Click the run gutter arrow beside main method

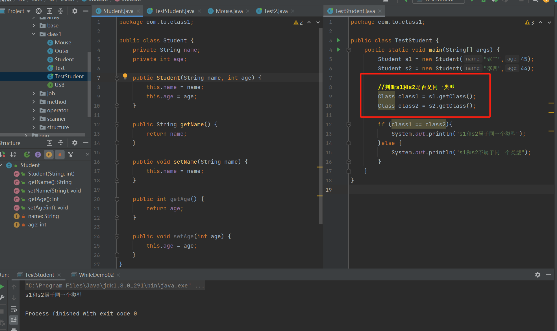(x=338, y=50)
